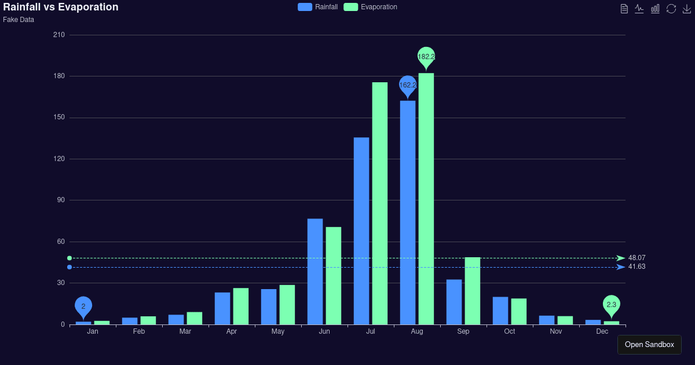Image resolution: width=695 pixels, height=365 pixels.
Task: Click the Jun label on the x-axis
Action: pos(324,331)
